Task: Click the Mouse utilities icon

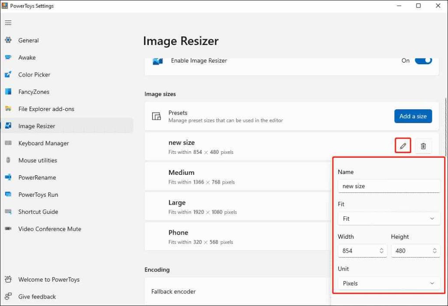Action: click(x=8, y=160)
